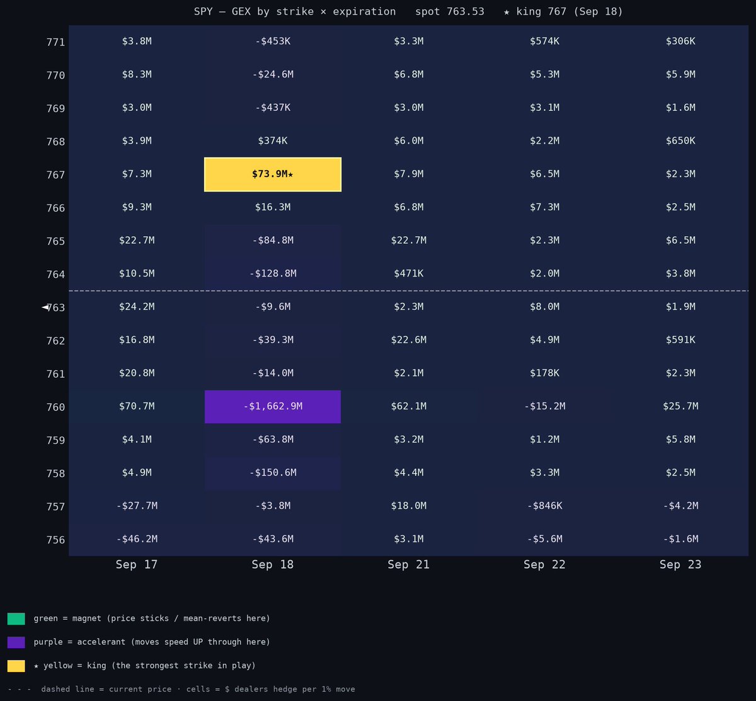Click the -$24.6M cell at strike 770
The height and width of the screenshot is (701, 756).
click(273, 75)
